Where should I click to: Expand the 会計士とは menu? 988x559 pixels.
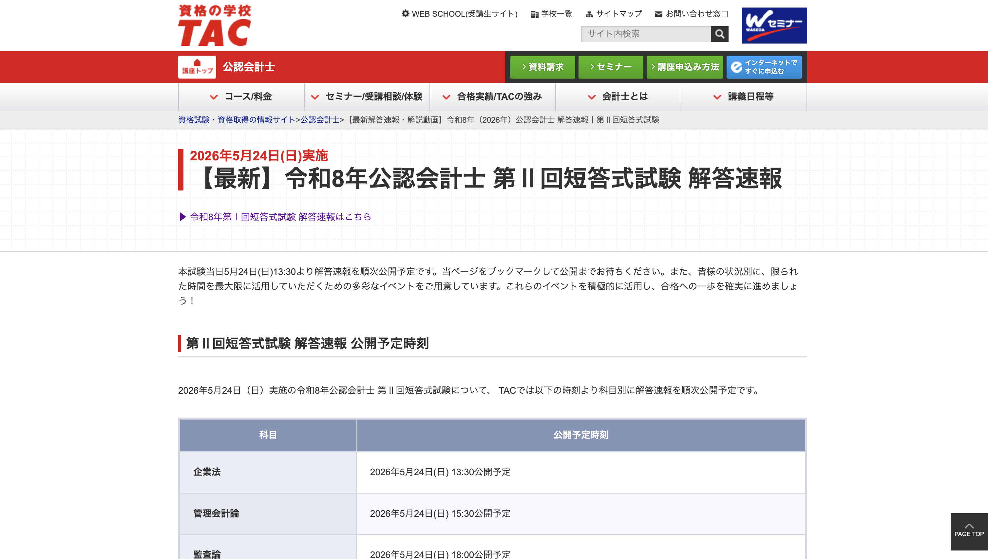point(618,97)
